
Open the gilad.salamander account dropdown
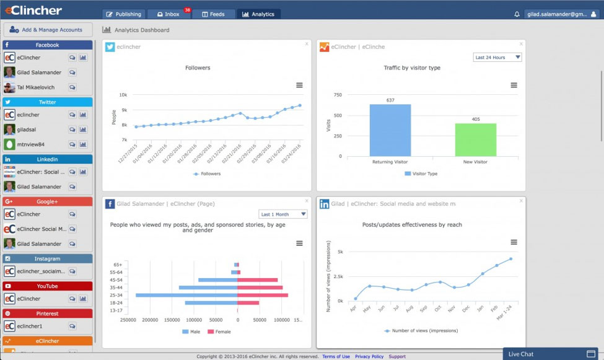561,14
